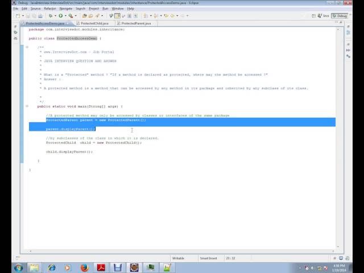
Task: Click the green Run button
Action: click(61, 16)
